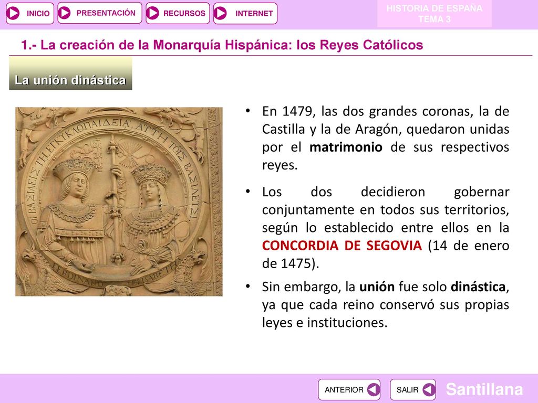Click the Santillana logo text
Image resolution: width=538 pixels, height=403 pixels.
(x=484, y=389)
